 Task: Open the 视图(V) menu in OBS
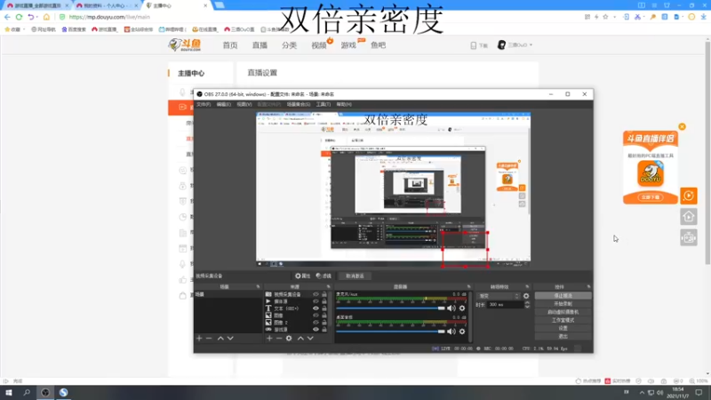244,104
